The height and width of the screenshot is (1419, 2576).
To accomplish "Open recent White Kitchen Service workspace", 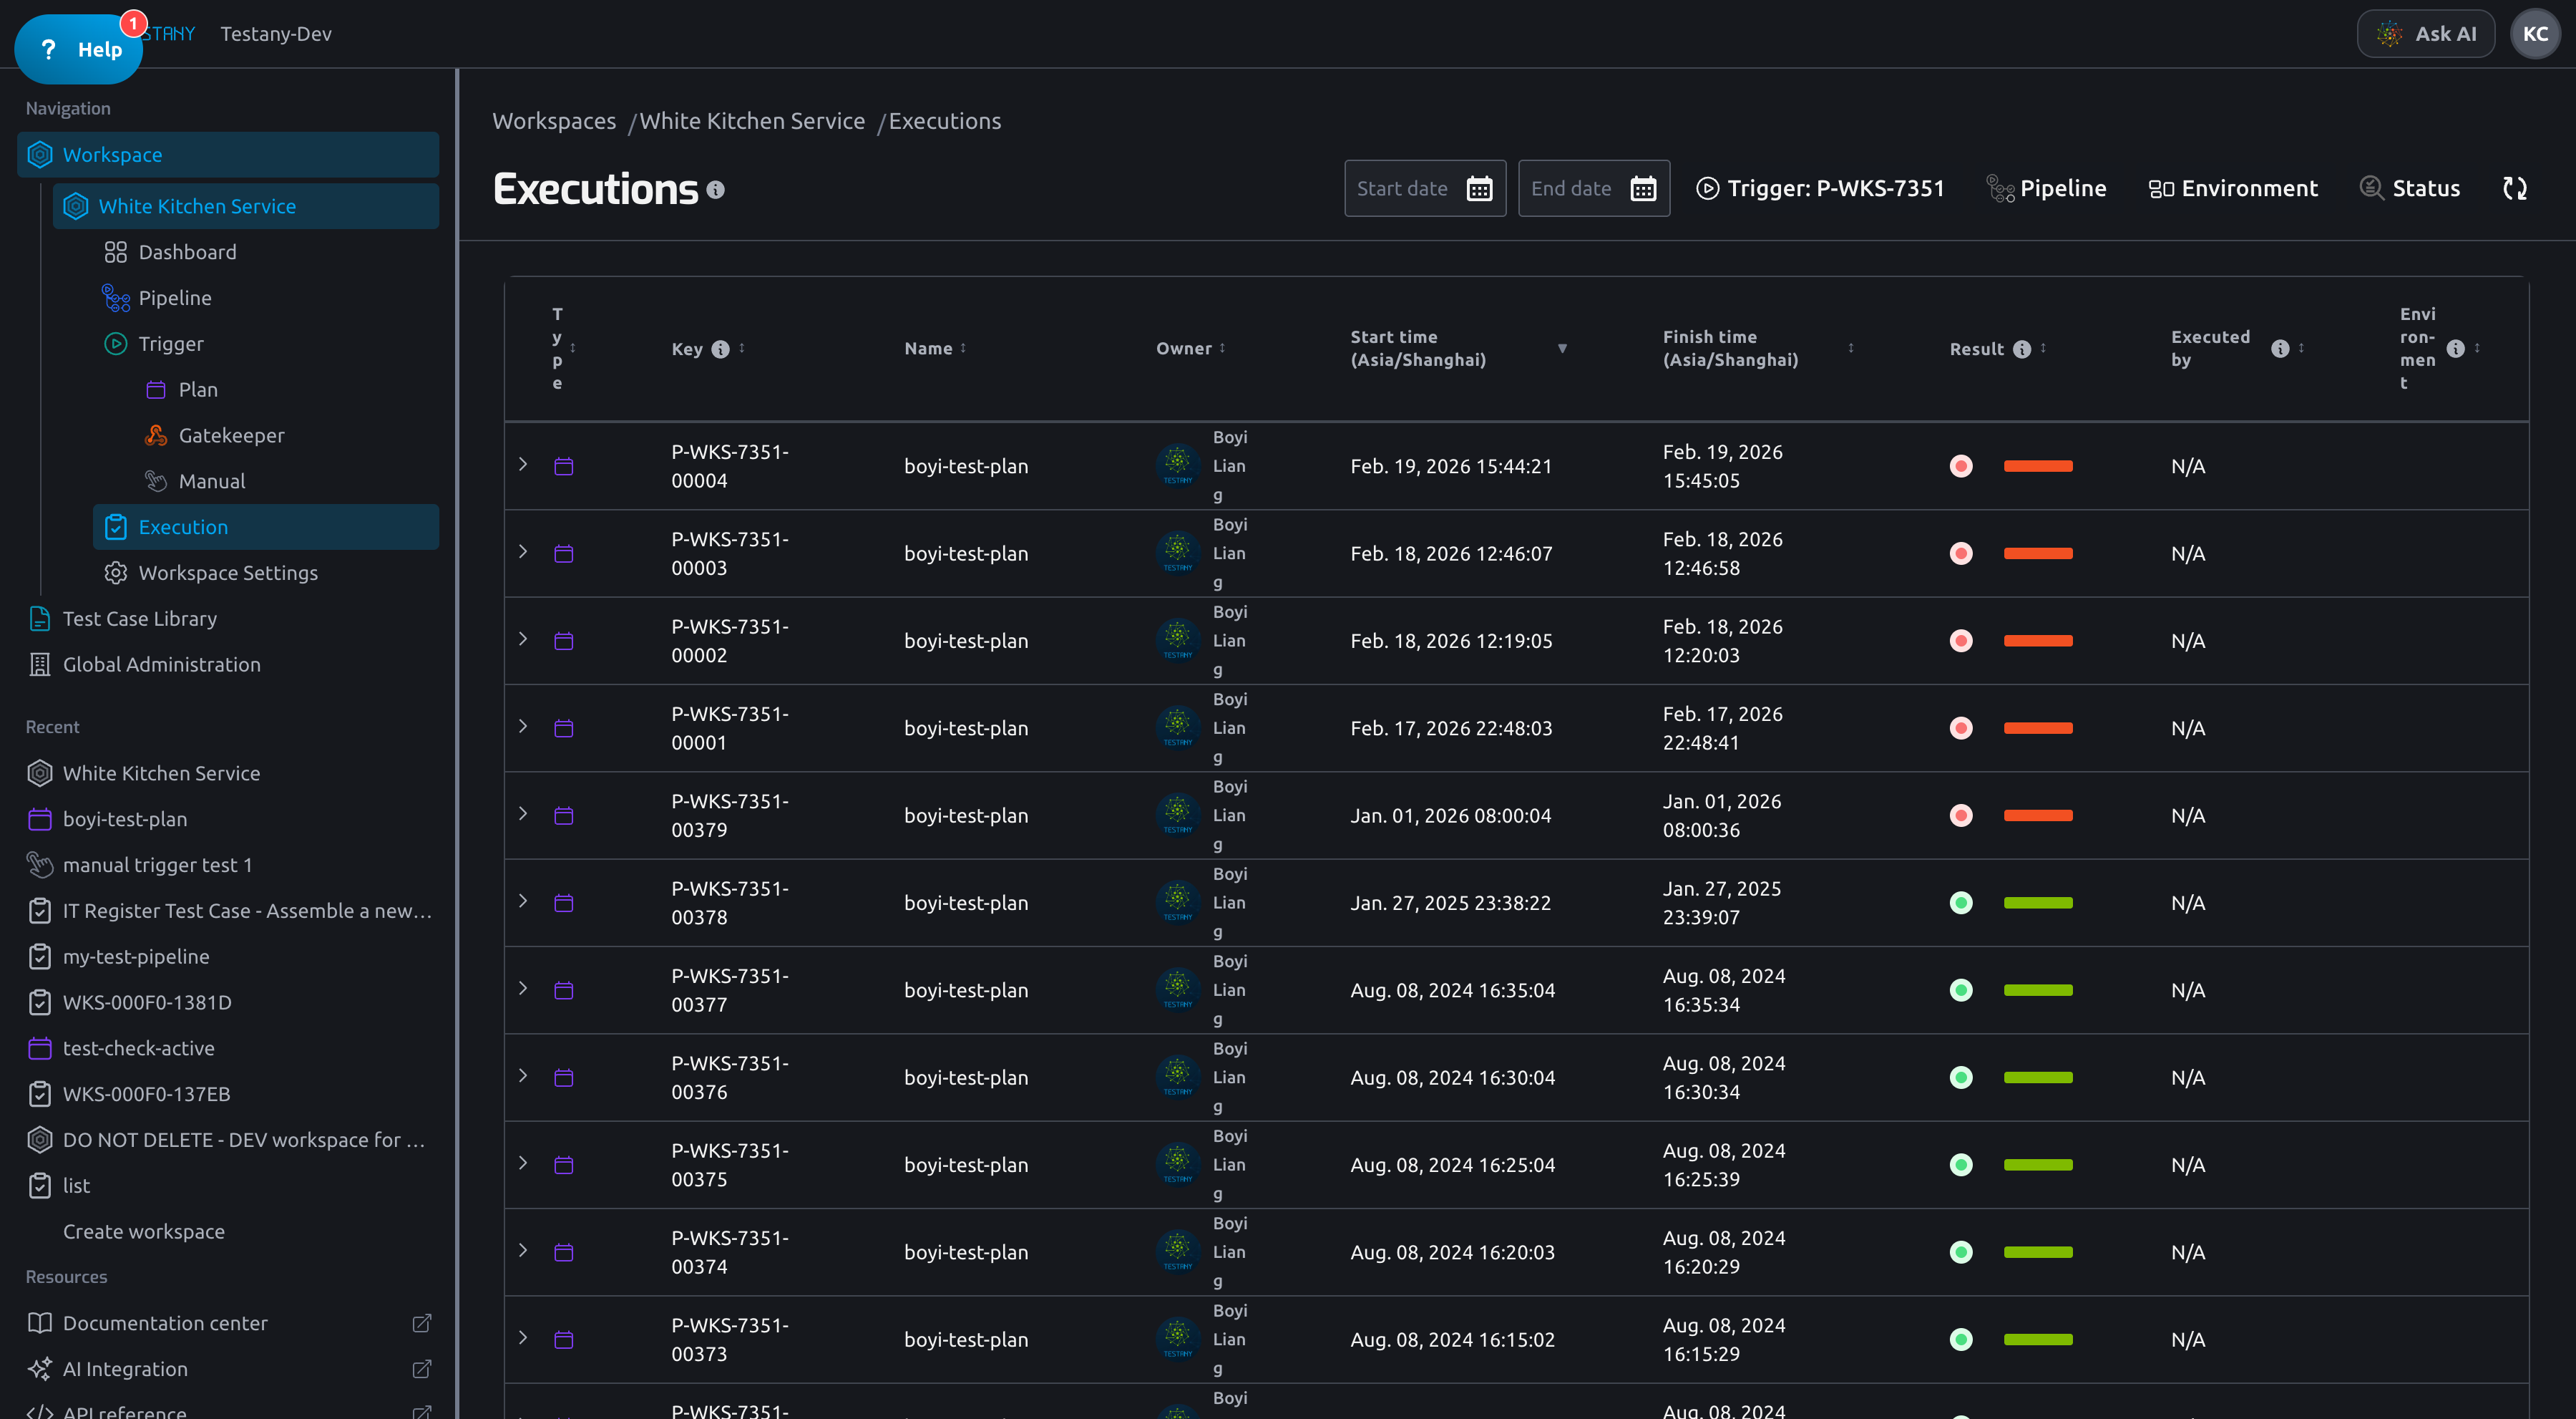I will (x=161, y=773).
